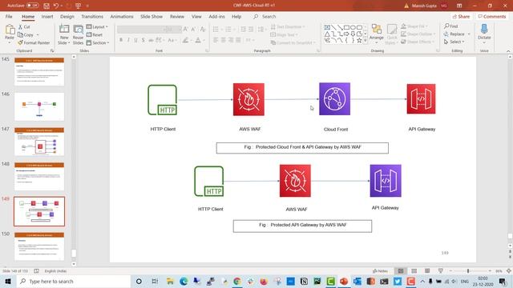The height and width of the screenshot is (288, 513).
Task: Toggle strikethrough formatting
Action: point(151,40)
